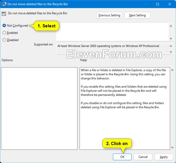Image resolution: width=176 pixels, height=163 pixels.
Task: Click comment box scroll up arrow
Action: click(x=171, y=26)
